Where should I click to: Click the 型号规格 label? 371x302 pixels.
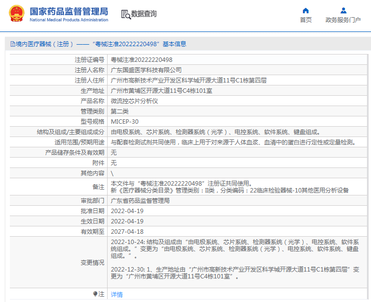(x=92, y=122)
